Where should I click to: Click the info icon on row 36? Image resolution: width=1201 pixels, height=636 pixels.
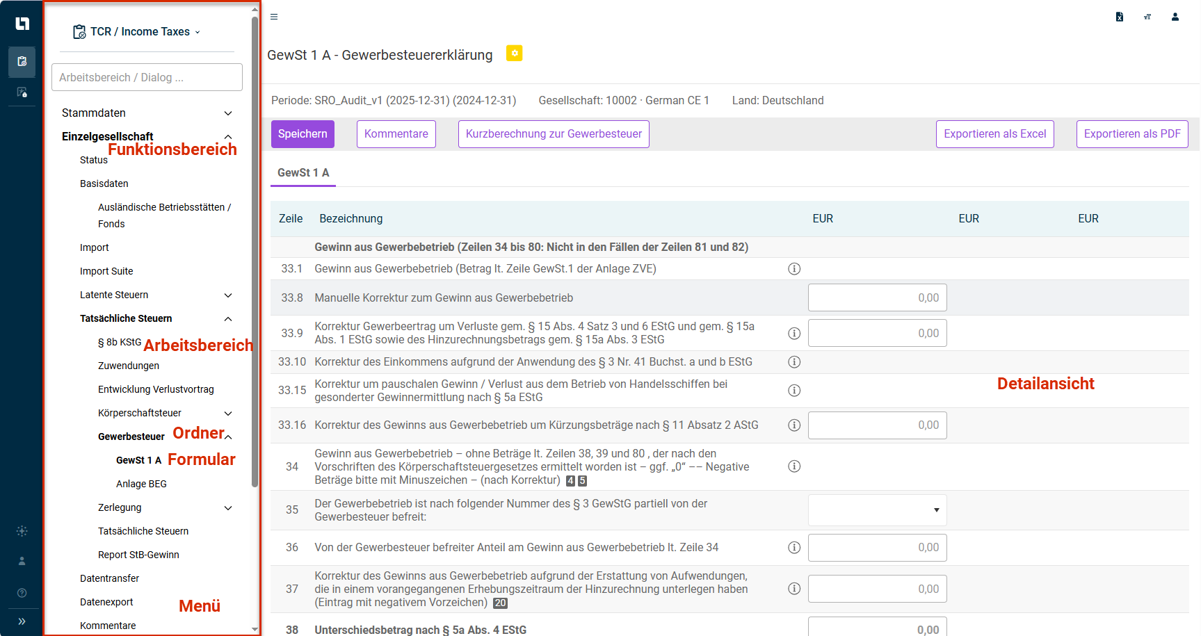[793, 548]
